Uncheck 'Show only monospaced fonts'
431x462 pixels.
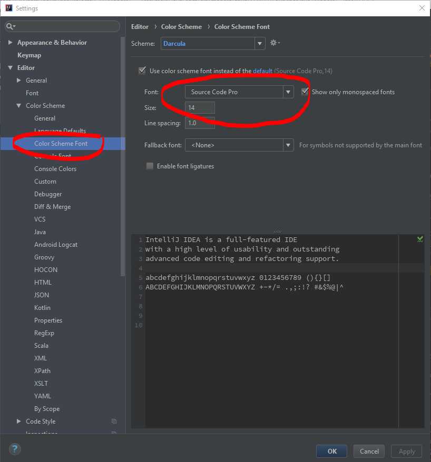tap(305, 92)
